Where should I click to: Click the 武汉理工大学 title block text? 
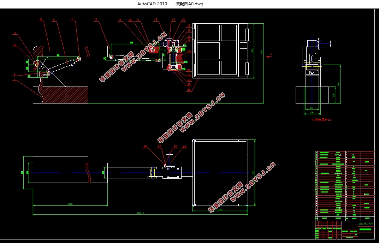[x=366, y=224]
